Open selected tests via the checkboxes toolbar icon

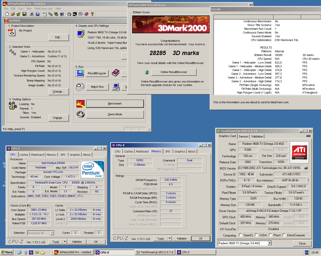[50, 14]
